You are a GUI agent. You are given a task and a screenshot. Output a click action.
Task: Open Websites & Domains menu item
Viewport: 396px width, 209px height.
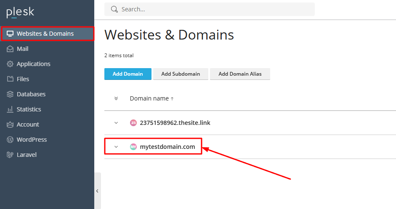click(45, 34)
